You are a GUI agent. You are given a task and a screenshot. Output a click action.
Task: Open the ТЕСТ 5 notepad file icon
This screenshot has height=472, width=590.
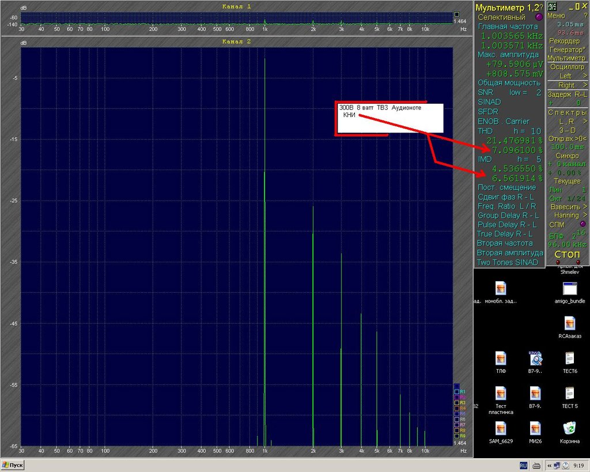pyautogui.click(x=570, y=398)
